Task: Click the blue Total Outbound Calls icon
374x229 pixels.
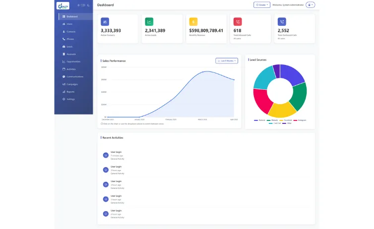Action: [282, 22]
